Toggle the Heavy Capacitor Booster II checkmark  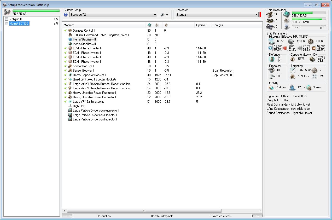(65, 75)
